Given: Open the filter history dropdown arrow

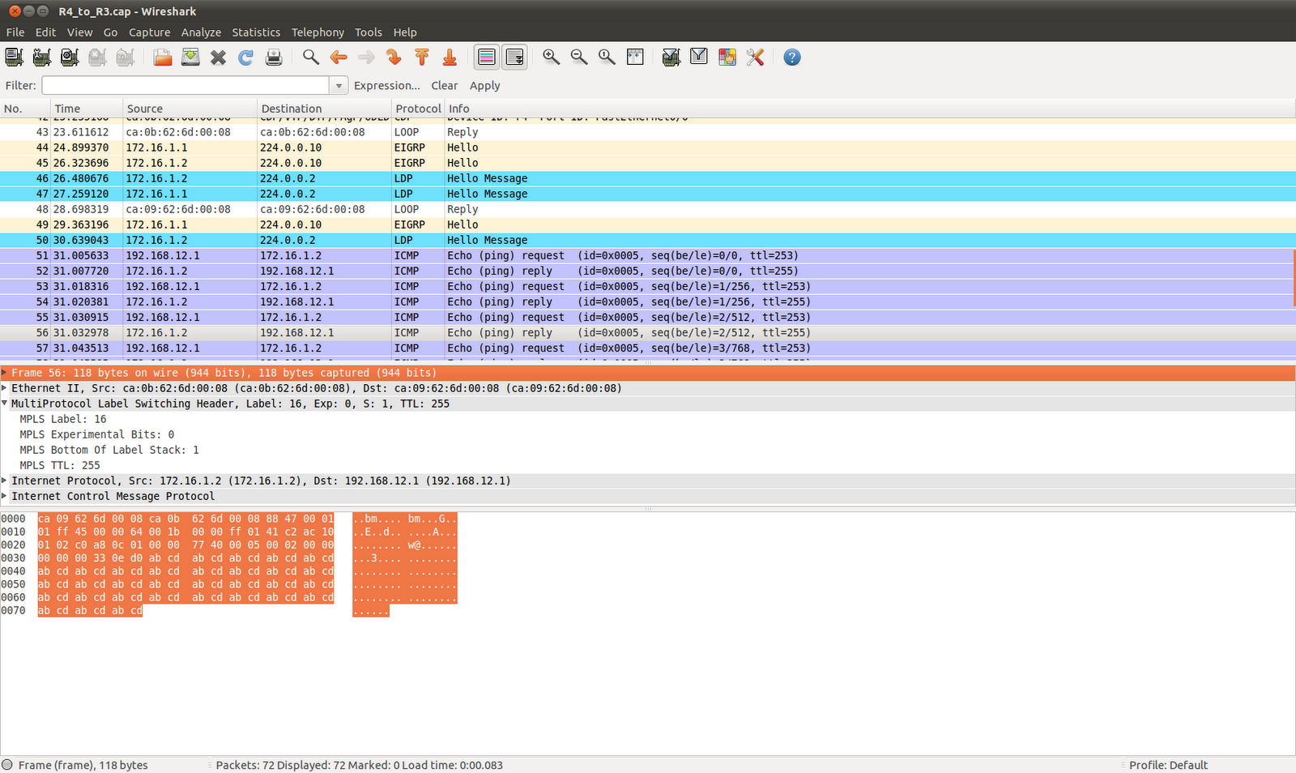Looking at the screenshot, I should click(x=339, y=85).
